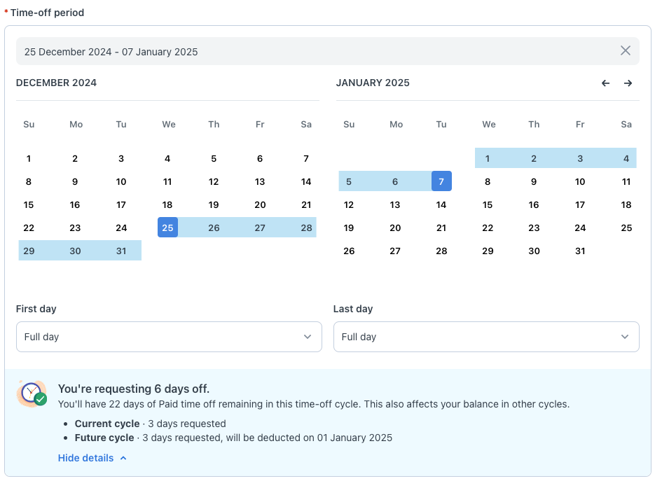Image resolution: width=655 pixels, height=481 pixels.
Task: Pick January 15 in the calendar
Action: 488,204
